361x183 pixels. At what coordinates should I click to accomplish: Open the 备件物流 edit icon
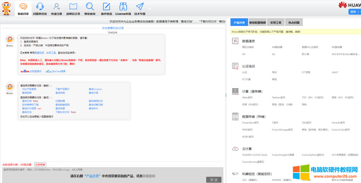[106, 7]
